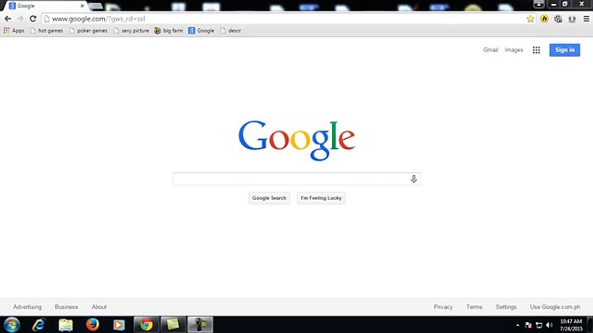Open the screen recorder taskbar app
593x333 pixels.
click(x=200, y=325)
